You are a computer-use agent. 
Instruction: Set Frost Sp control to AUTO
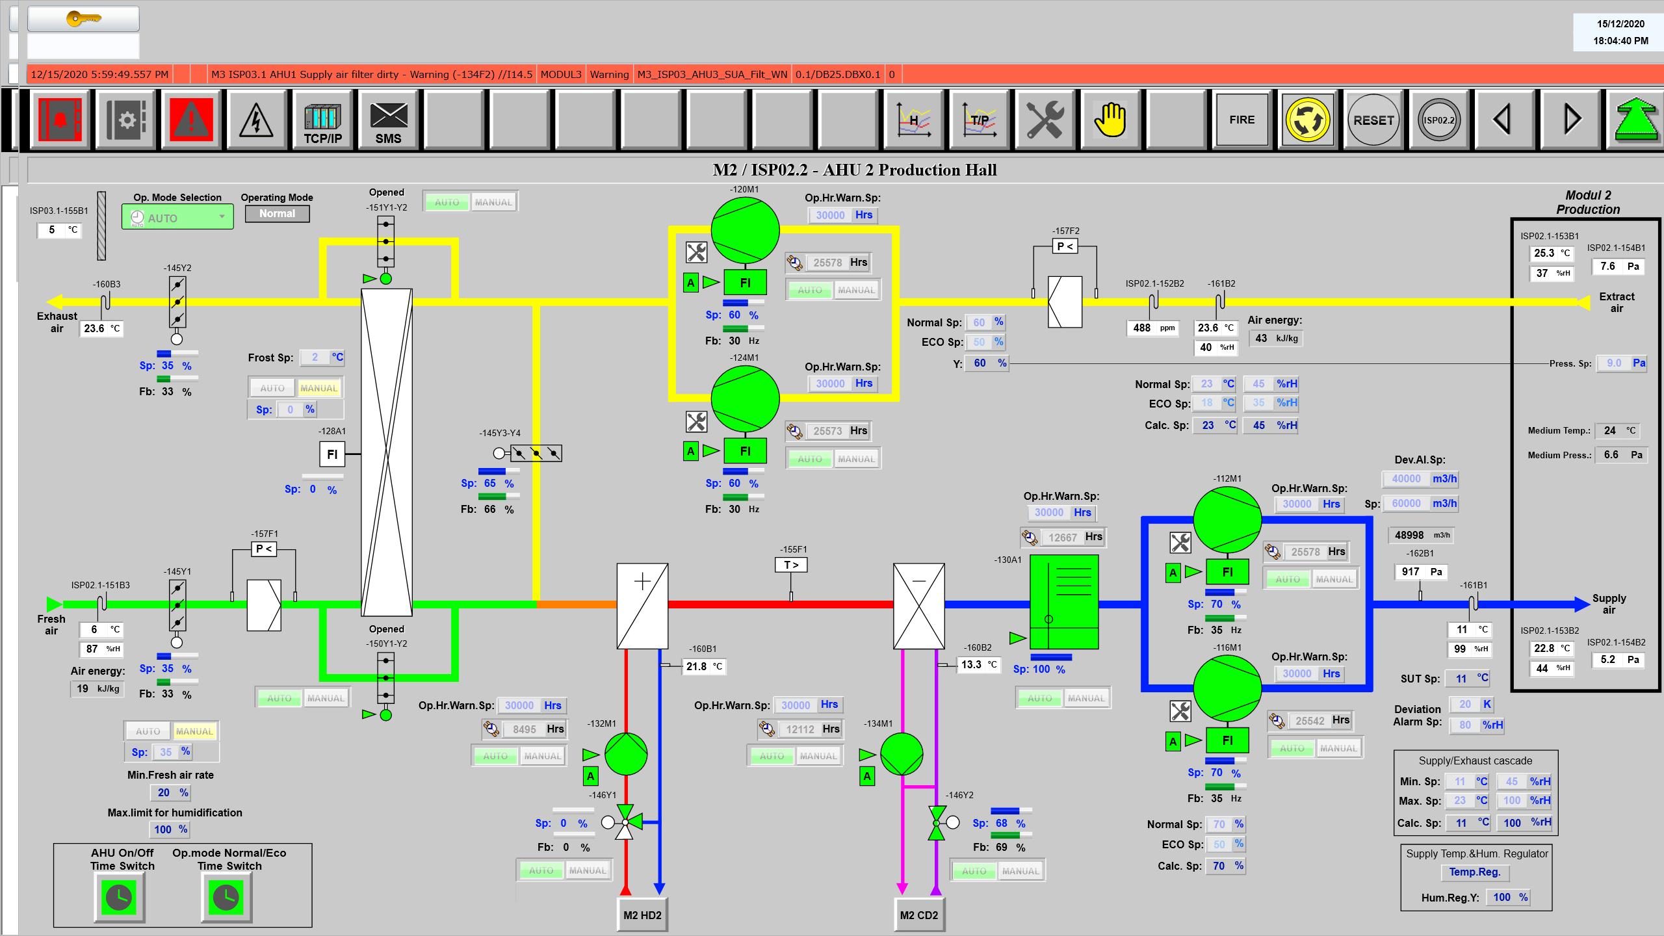(272, 388)
